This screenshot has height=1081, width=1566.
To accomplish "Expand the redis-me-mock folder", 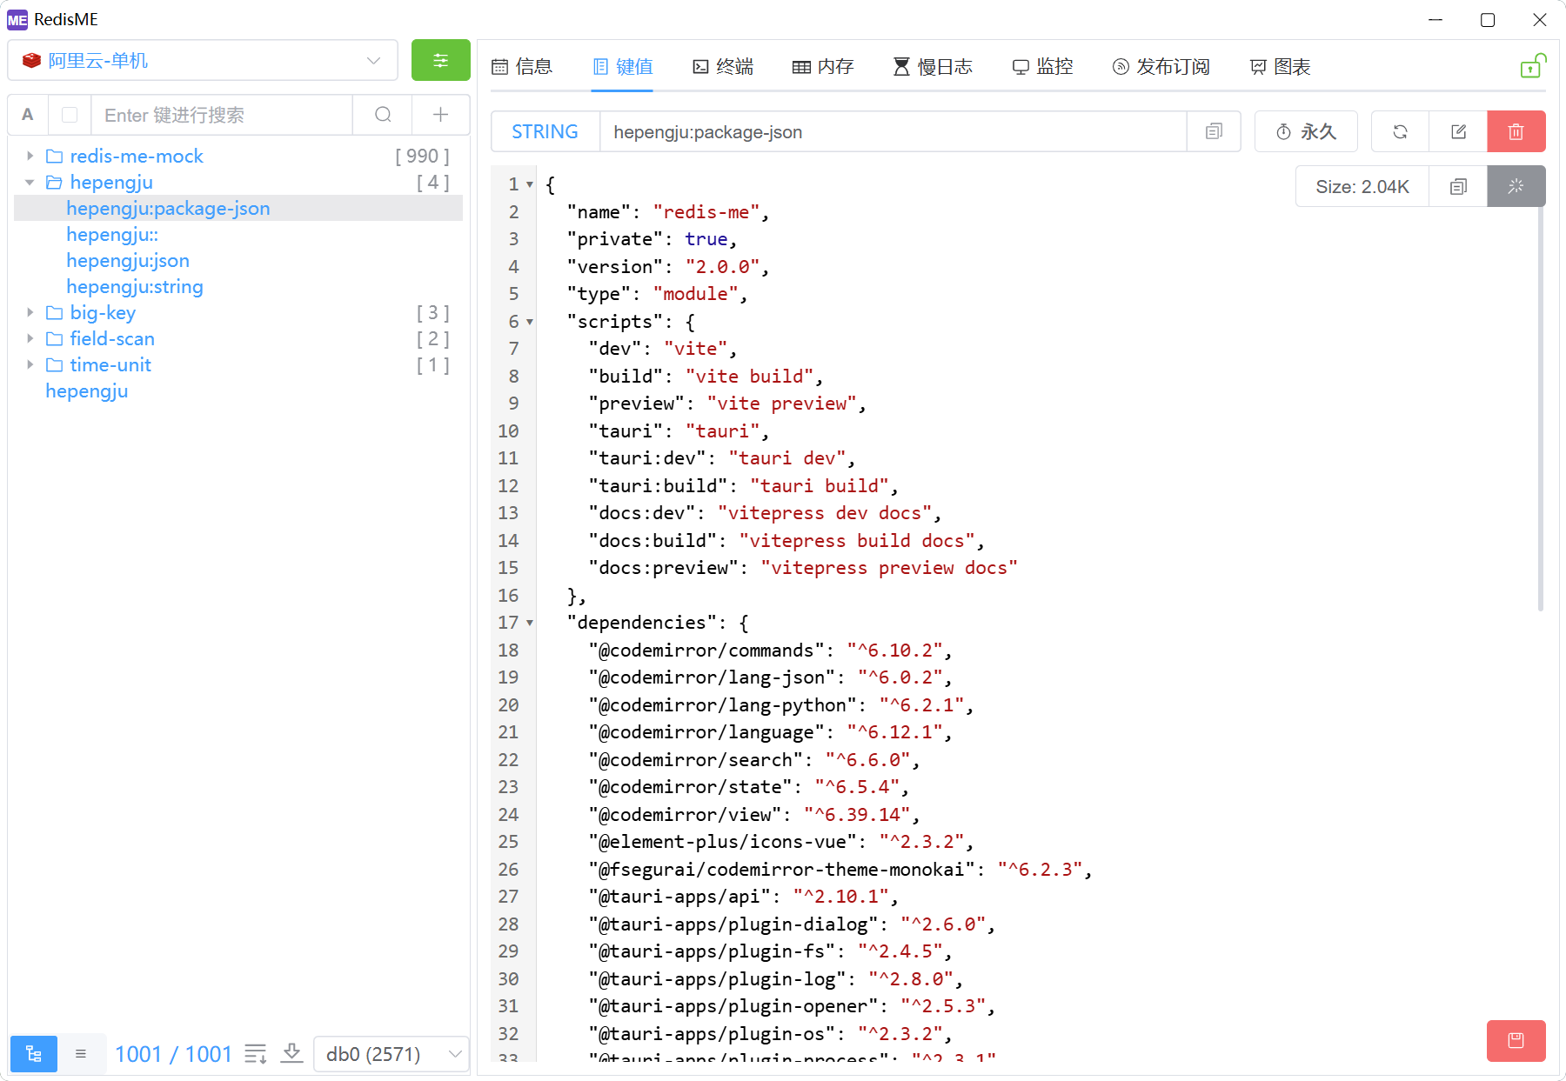I will (x=30, y=156).
